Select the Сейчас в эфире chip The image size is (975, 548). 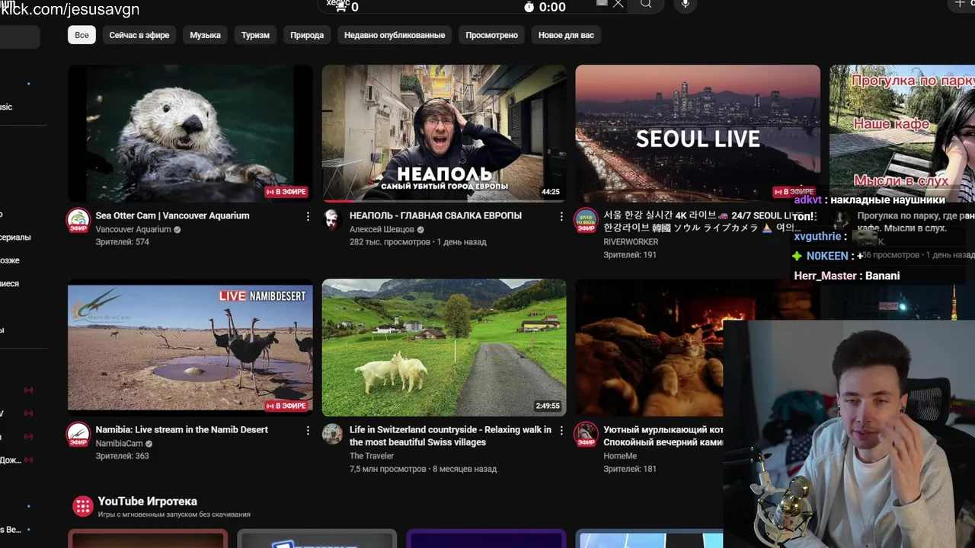[139, 35]
